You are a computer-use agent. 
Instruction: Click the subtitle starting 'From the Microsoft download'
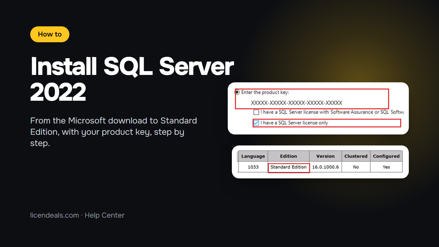[x=114, y=132]
